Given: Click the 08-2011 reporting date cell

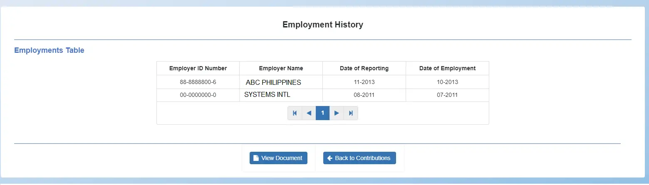Looking at the screenshot, I should 364,95.
